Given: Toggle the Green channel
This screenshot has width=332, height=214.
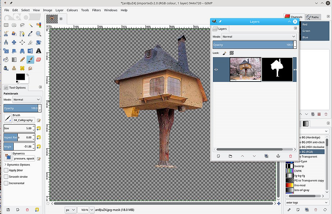Looking at the screenshot, I should tap(315, 31).
